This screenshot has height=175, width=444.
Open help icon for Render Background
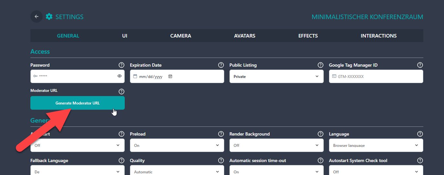321,134
